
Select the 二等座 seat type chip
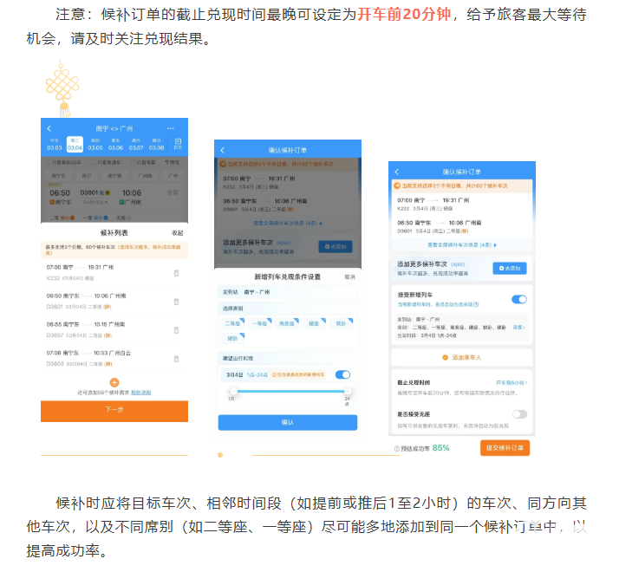234,322
